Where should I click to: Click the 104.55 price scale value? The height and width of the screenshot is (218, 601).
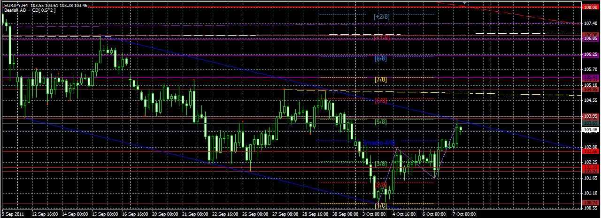[x=591, y=100]
